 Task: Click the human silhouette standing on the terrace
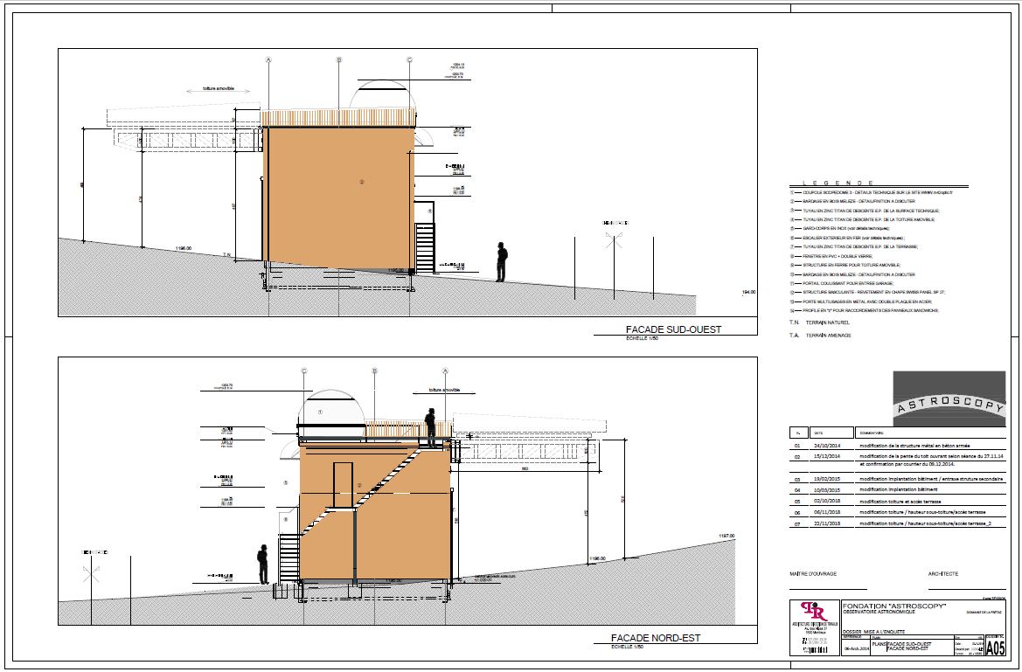(430, 427)
